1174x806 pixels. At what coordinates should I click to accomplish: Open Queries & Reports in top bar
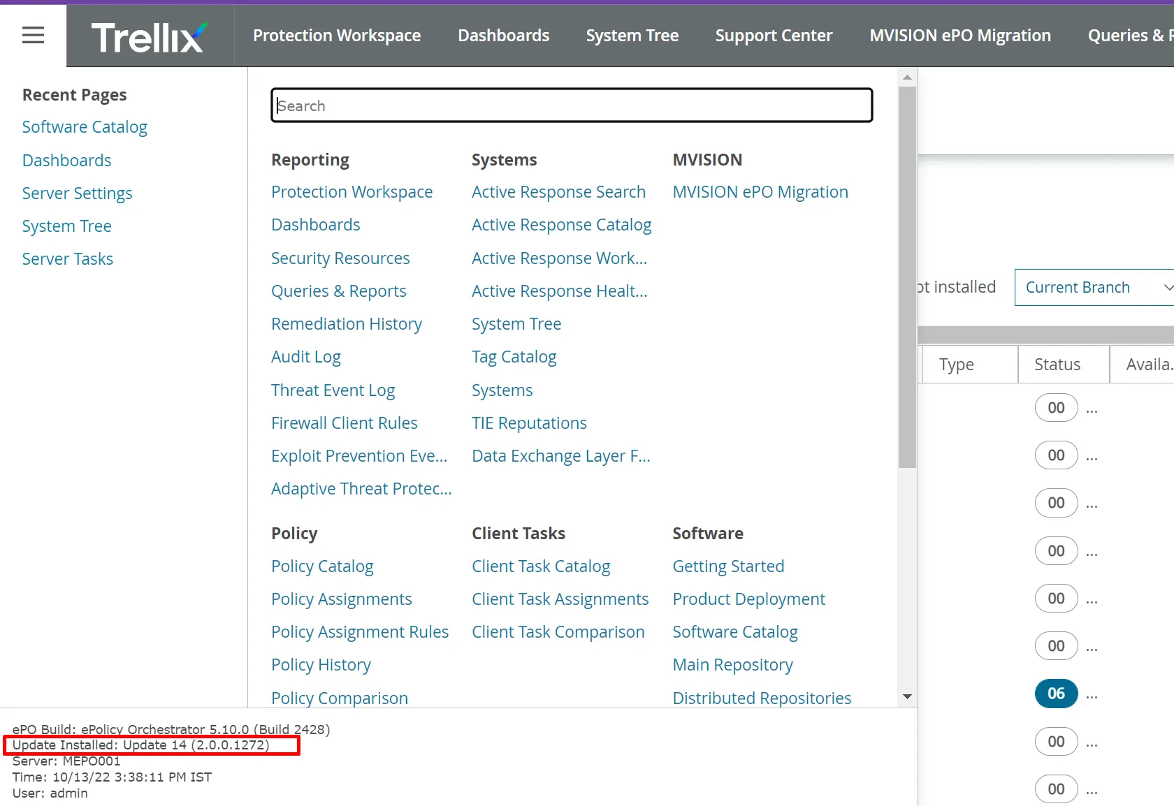pyautogui.click(x=1130, y=36)
